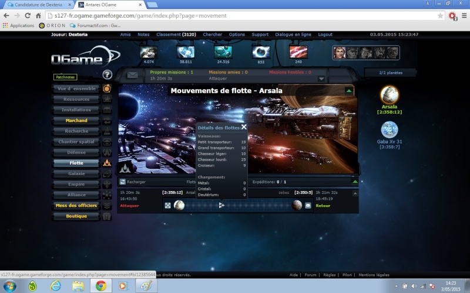Open Internet Explorer from the taskbar
Viewport: 470px width, 293px height.
(55, 286)
